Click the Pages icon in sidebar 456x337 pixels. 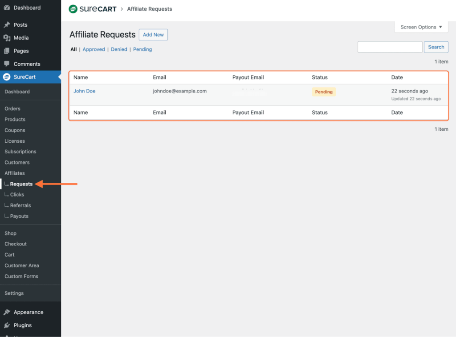click(7, 51)
